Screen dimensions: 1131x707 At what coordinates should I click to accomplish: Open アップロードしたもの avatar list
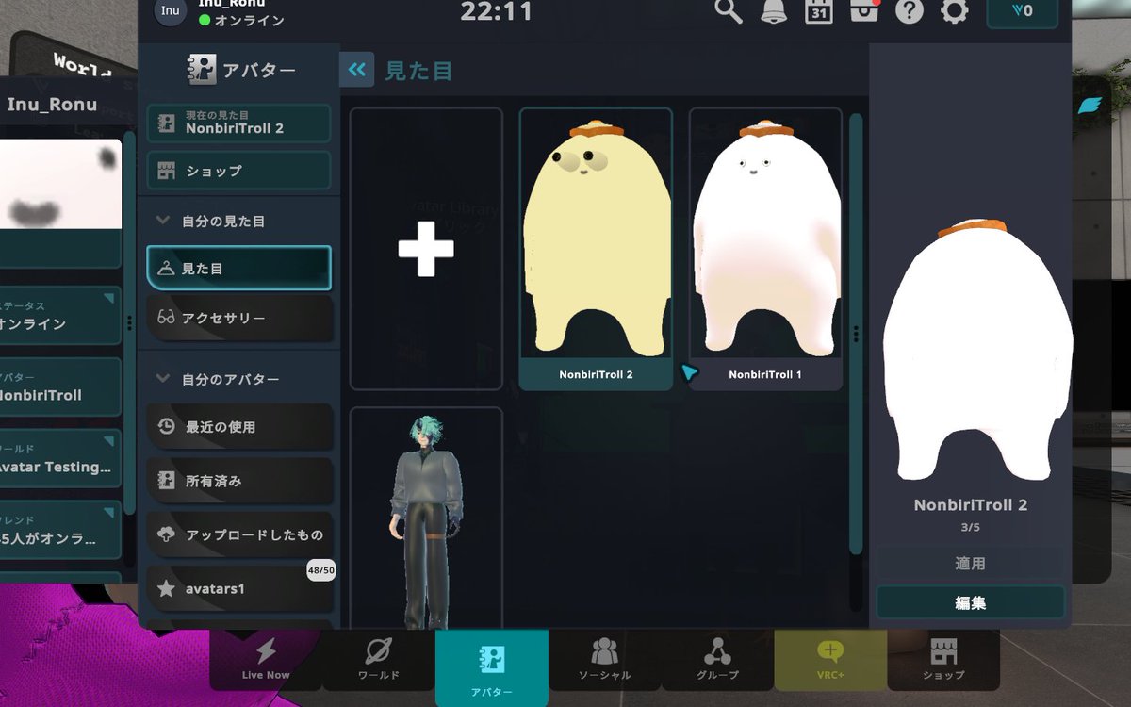pyautogui.click(x=240, y=534)
